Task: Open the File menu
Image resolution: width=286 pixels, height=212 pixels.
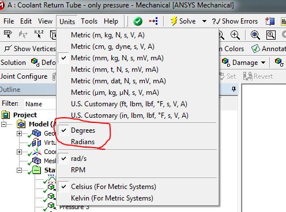Action: (x=9, y=21)
